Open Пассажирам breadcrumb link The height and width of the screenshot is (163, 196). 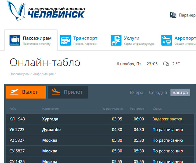[20, 74]
